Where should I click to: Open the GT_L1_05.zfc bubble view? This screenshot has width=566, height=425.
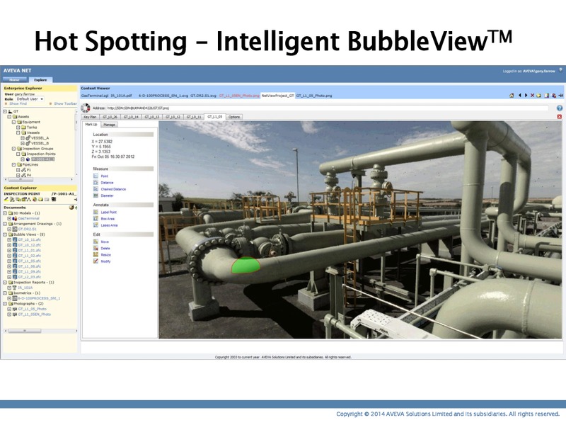pyautogui.click(x=29, y=261)
